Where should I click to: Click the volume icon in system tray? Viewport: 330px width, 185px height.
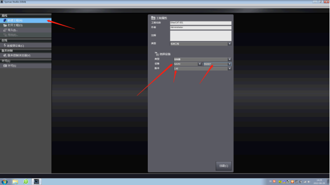(x=309, y=182)
